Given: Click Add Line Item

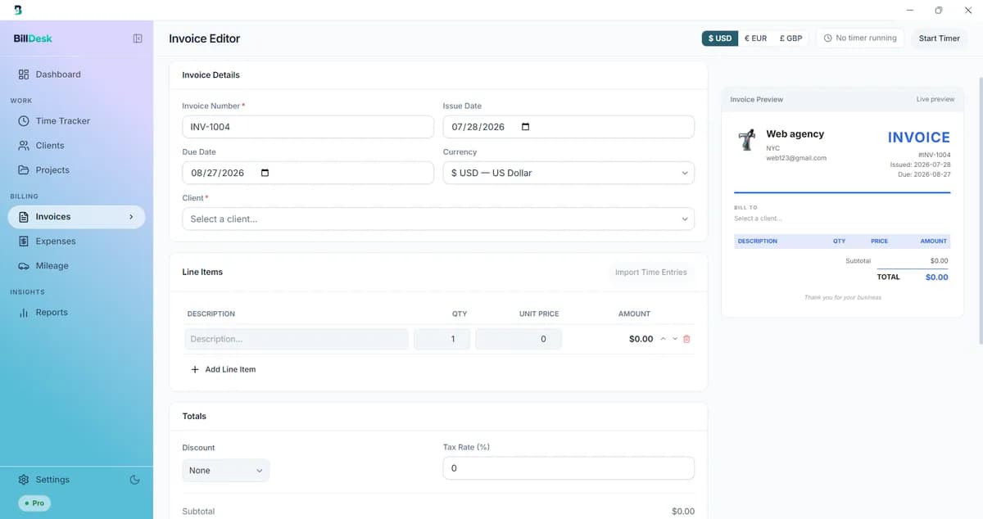Looking at the screenshot, I should [223, 369].
